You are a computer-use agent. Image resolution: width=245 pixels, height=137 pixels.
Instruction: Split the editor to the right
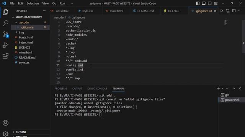pyautogui.click(x=234, y=11)
